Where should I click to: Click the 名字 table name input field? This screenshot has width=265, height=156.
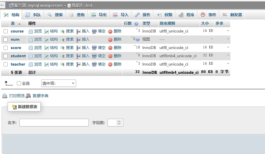pos(54,123)
